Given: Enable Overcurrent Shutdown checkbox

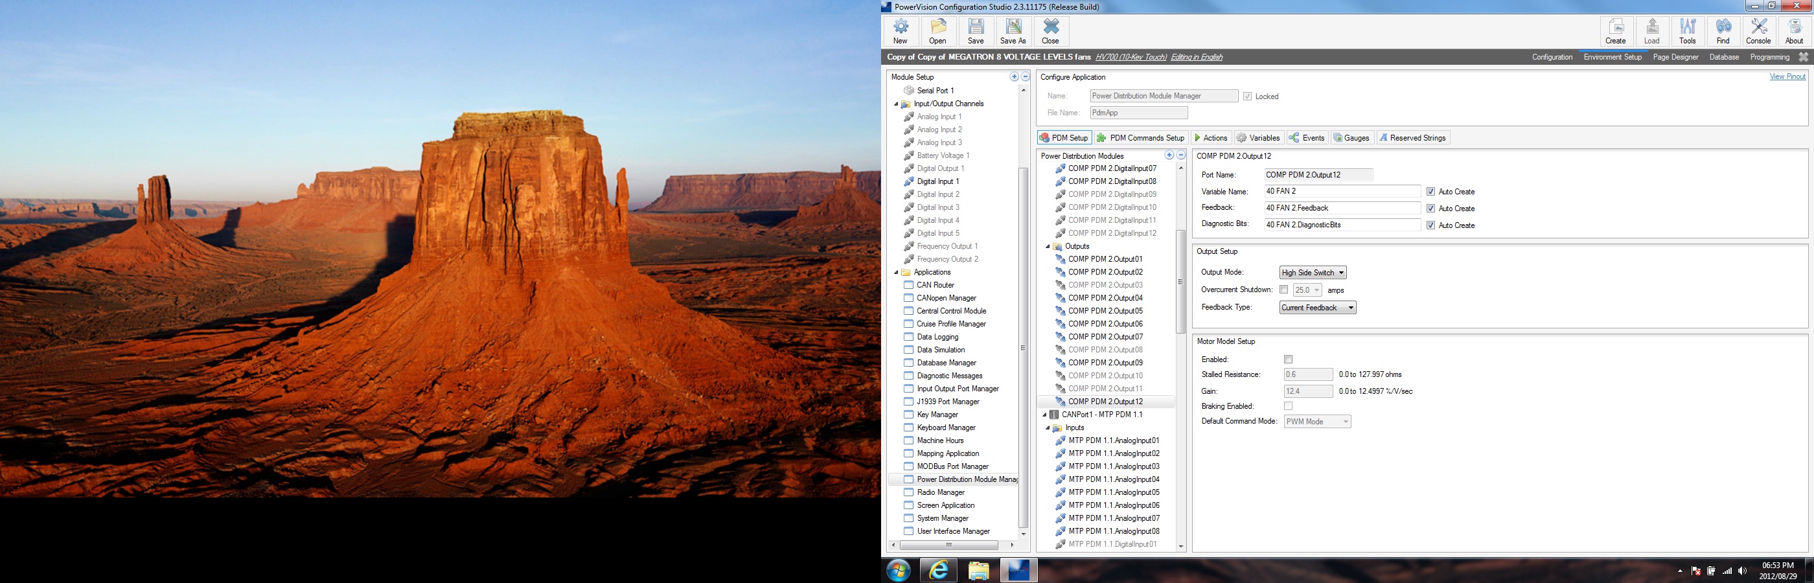Looking at the screenshot, I should [1284, 290].
